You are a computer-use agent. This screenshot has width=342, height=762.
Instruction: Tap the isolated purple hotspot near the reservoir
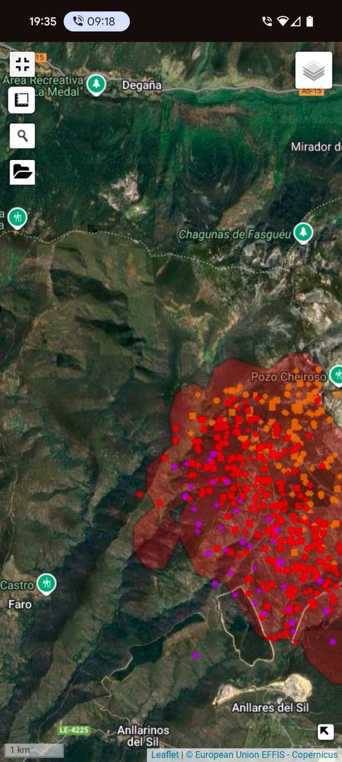pos(196,655)
